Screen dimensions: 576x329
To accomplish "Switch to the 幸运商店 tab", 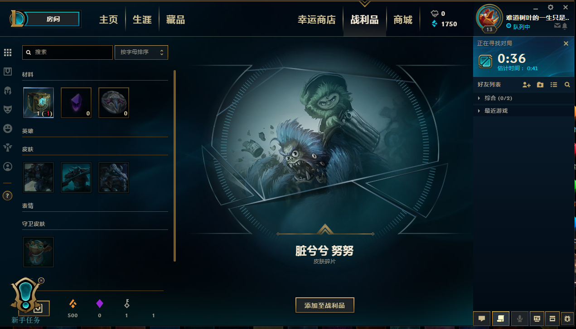I will [x=317, y=20].
